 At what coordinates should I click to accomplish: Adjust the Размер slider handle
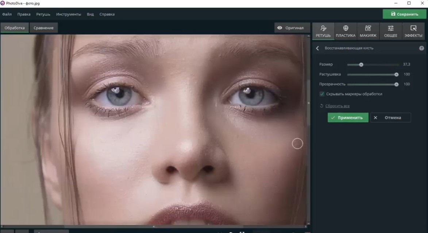361,65
